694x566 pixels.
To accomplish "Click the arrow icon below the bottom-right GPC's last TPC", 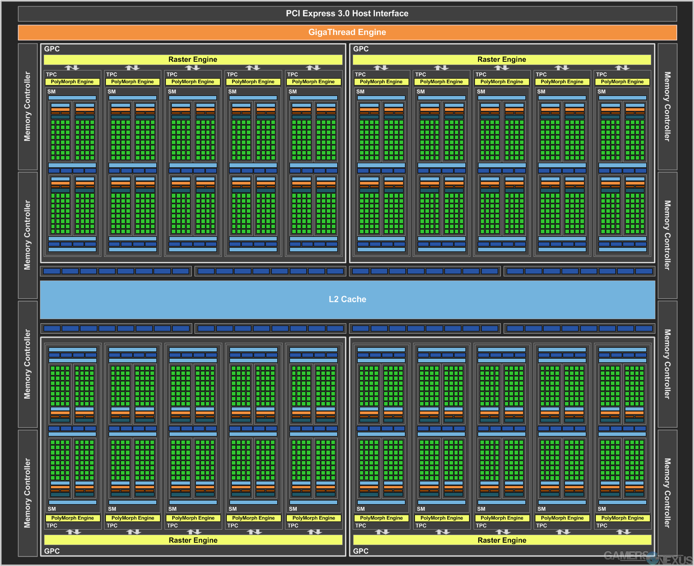I will (x=623, y=531).
